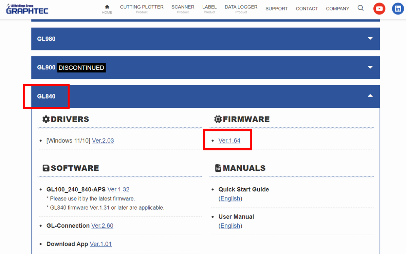Open the search magnifier icon
This screenshot has width=407, height=254.
coord(360,8)
